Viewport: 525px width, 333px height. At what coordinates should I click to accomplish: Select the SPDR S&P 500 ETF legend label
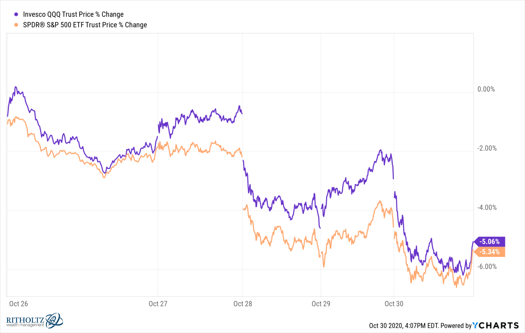point(85,25)
